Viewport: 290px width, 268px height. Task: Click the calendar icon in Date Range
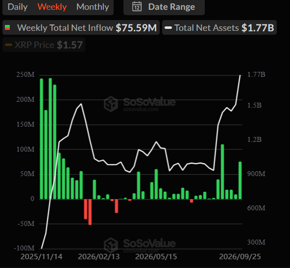click(x=137, y=7)
